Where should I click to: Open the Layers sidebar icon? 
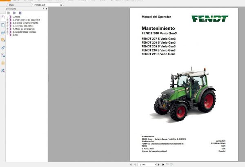coord(3,33)
